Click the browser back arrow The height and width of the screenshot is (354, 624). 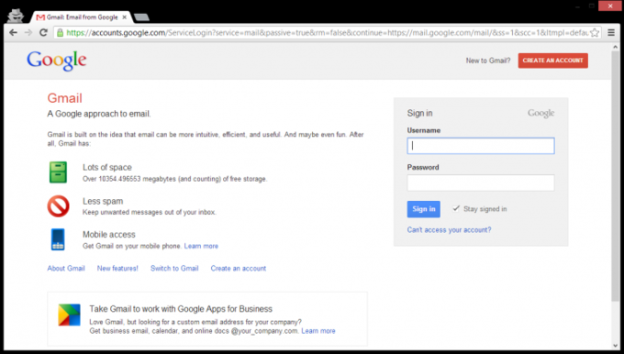coord(13,33)
